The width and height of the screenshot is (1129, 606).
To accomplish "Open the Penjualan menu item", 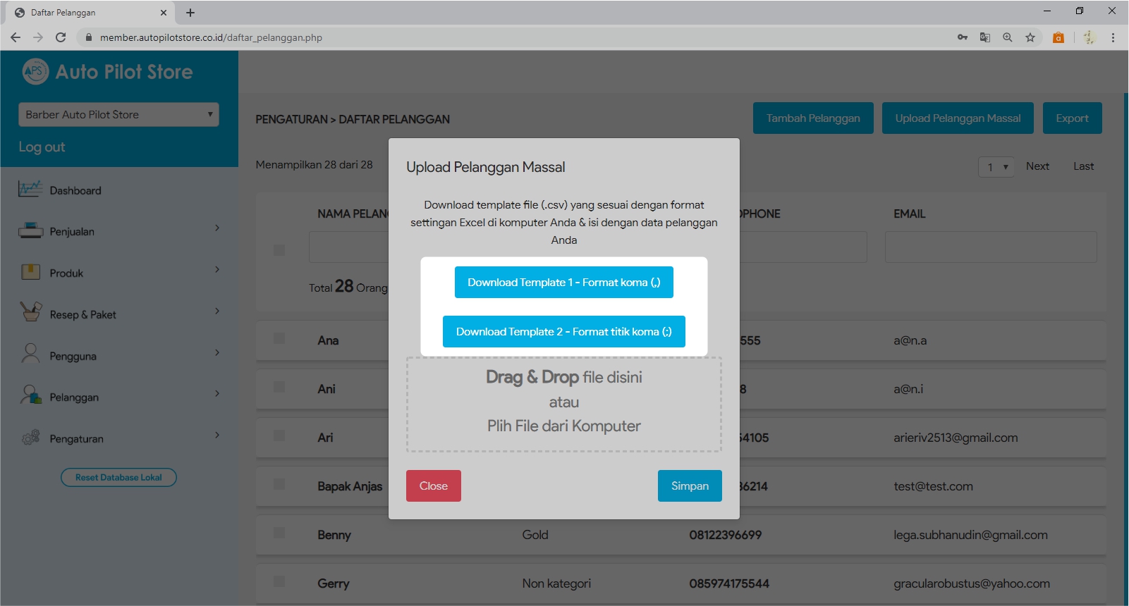I will click(x=72, y=232).
